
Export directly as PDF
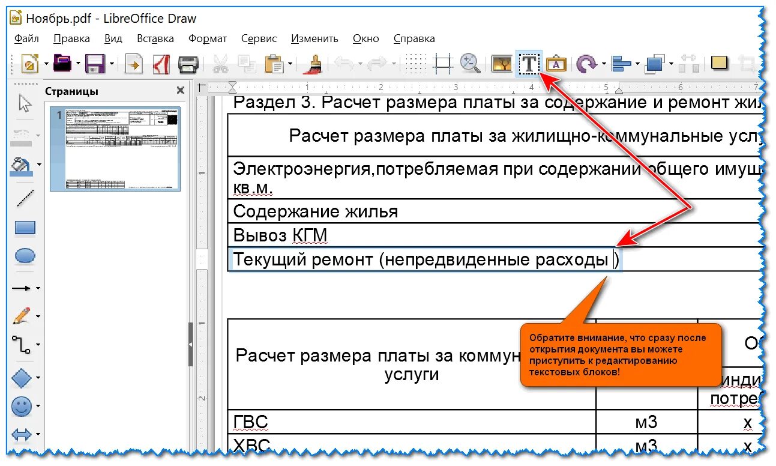(x=161, y=64)
